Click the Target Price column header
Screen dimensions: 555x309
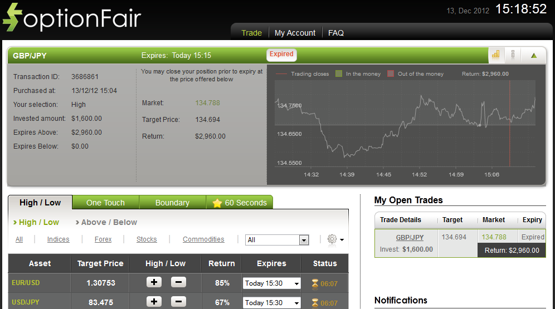coord(100,263)
